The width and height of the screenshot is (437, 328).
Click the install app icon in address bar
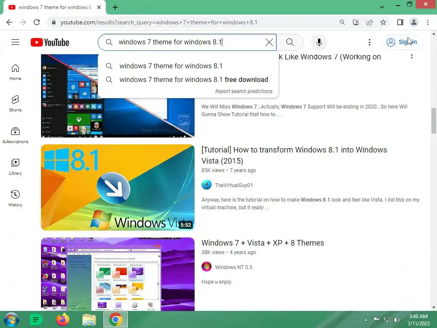[355, 22]
